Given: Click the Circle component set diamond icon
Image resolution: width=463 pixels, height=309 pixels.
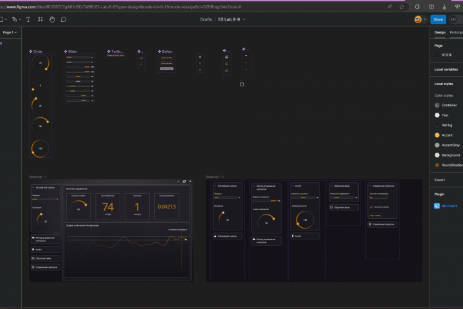Looking at the screenshot, I should [x=31, y=51].
